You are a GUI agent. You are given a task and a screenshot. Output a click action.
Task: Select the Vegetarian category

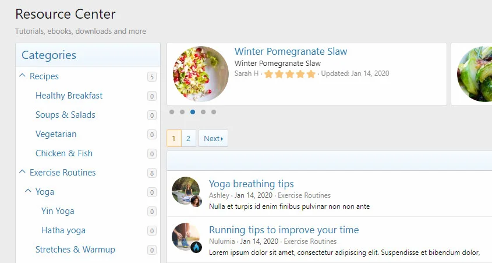(56, 134)
